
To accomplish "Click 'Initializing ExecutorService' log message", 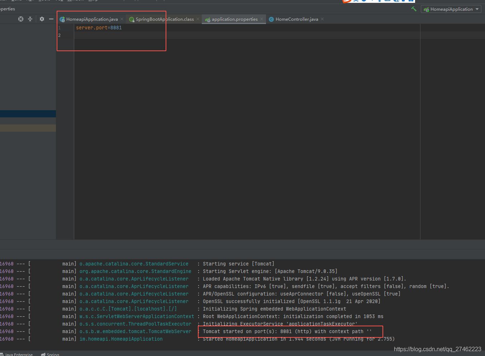I will coord(280,324).
